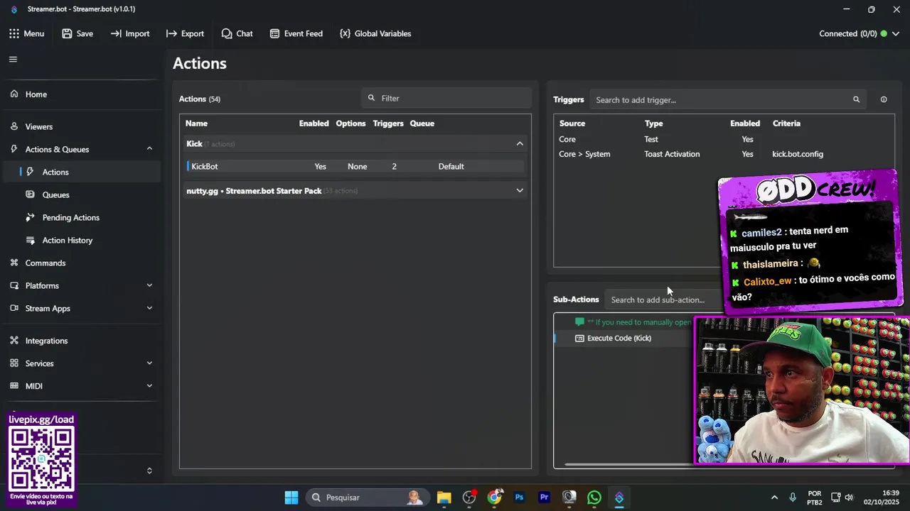
Task: Click the sub-actions horizontal scrollbar
Action: click(x=628, y=465)
